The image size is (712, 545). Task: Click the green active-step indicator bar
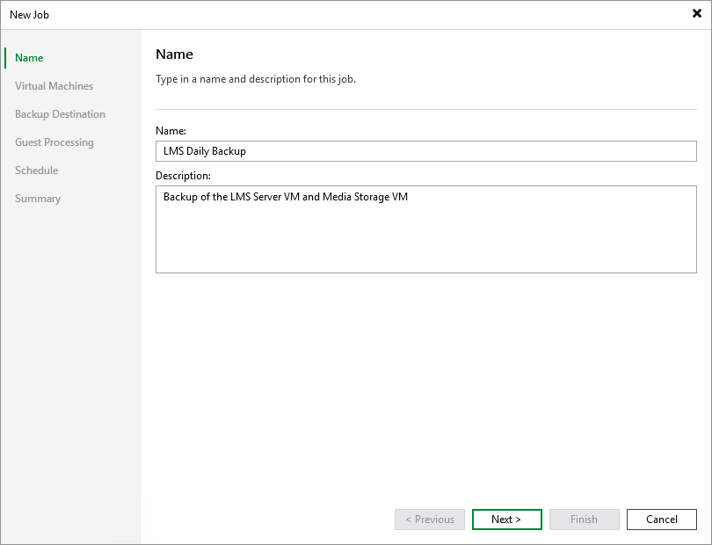pos(5,58)
